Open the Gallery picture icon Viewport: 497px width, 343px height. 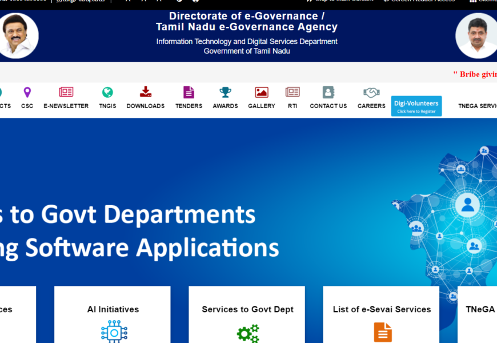(262, 93)
